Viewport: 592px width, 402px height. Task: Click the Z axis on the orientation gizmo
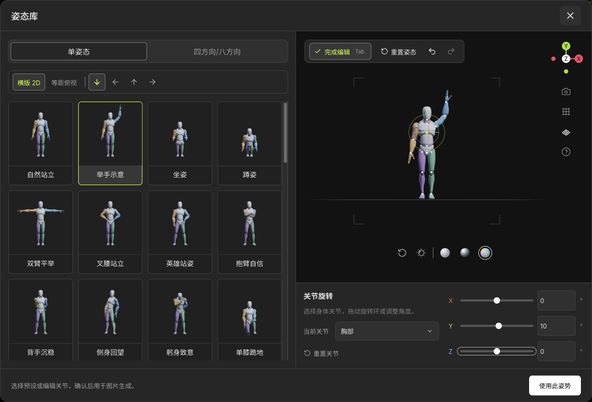pyautogui.click(x=566, y=59)
